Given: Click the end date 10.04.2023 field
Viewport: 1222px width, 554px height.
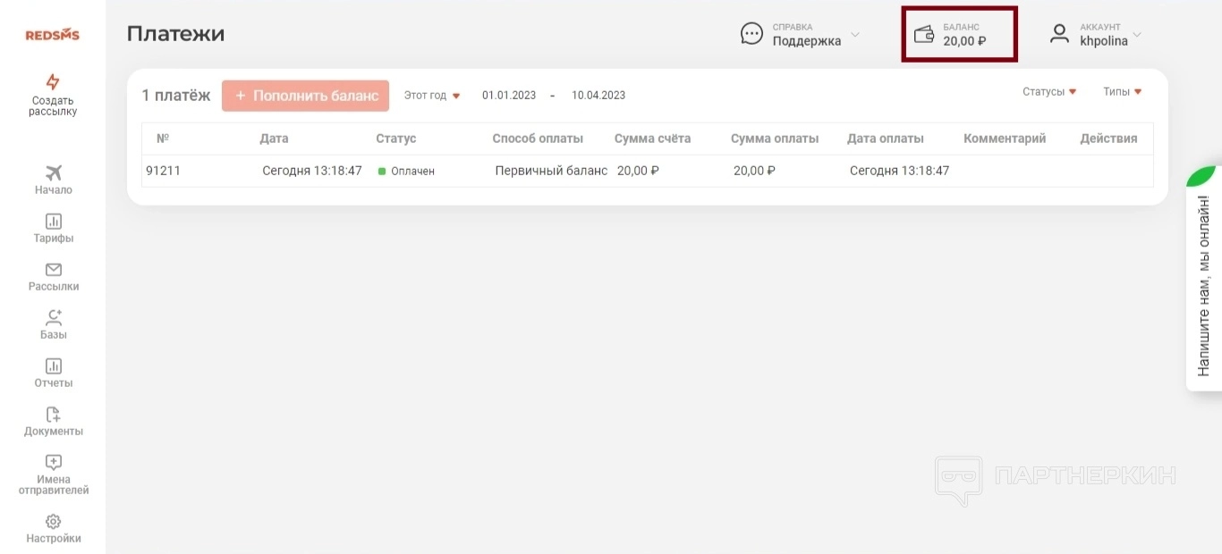Looking at the screenshot, I should (x=598, y=96).
